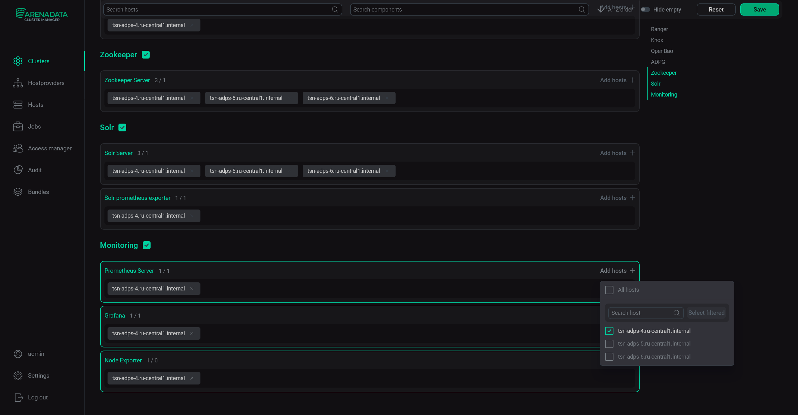The height and width of the screenshot is (415, 798).
Task: Click the Reset button
Action: coord(716,9)
